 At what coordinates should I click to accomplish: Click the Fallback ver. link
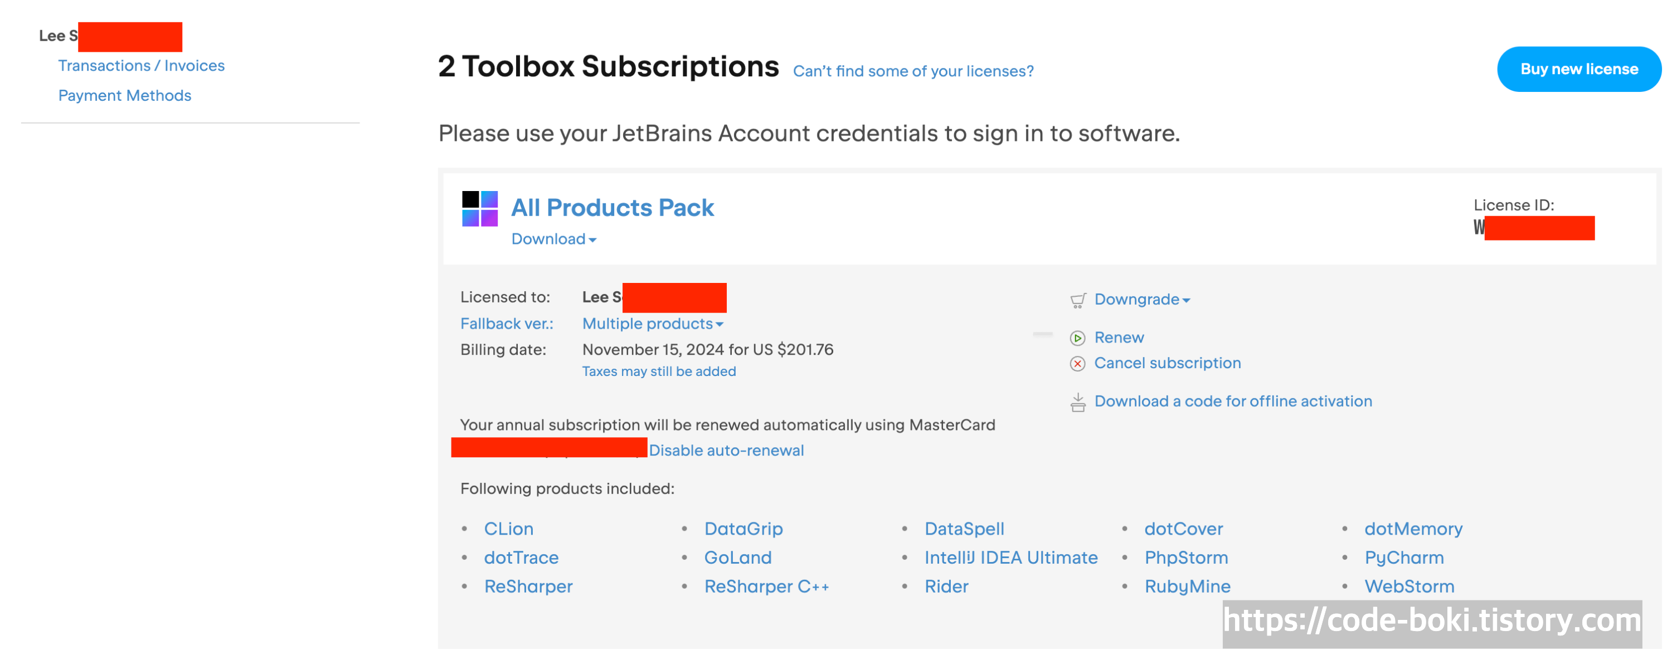pyautogui.click(x=507, y=324)
